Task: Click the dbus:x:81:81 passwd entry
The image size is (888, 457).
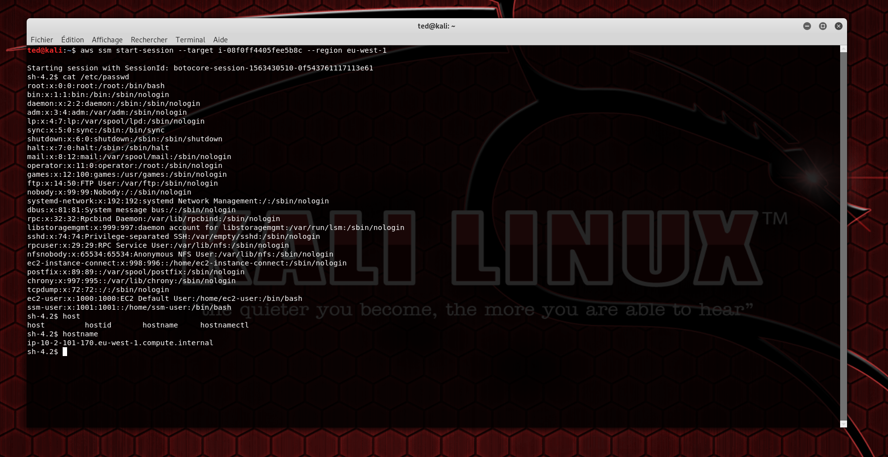Action: (x=131, y=210)
